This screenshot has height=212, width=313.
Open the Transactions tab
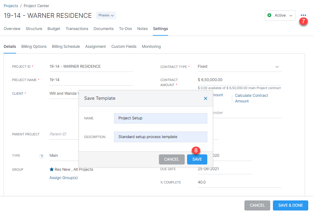tap(77, 29)
